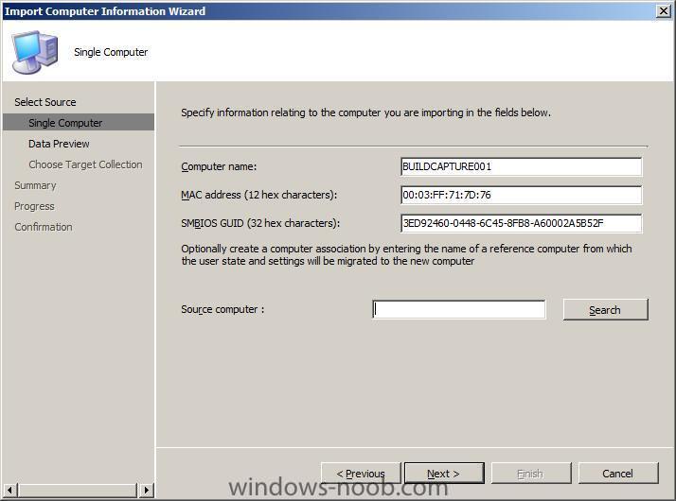Cancel the import wizard
This screenshot has width=676, height=501.
pyautogui.click(x=618, y=473)
